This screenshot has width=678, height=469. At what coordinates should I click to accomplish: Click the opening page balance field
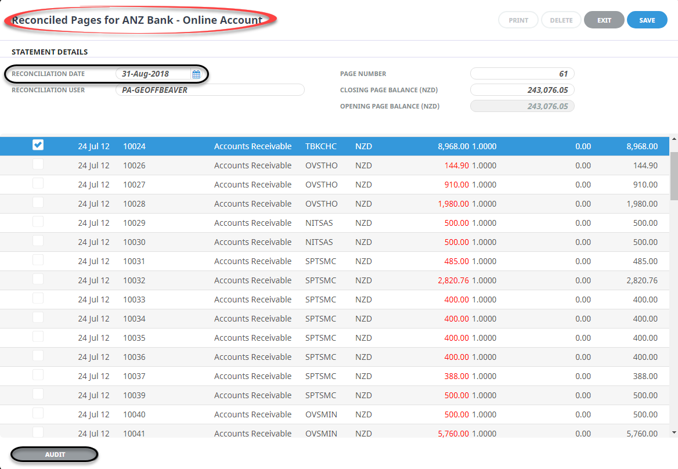pyautogui.click(x=522, y=106)
